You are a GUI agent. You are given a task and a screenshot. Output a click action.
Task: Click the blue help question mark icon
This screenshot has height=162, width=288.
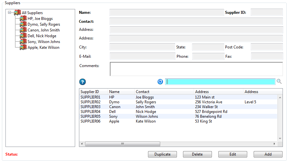(x=83, y=82)
